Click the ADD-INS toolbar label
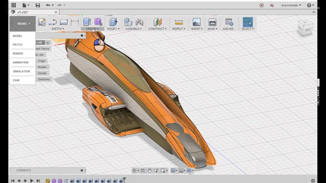Viewport: 326px width, 183px height. [x=228, y=29]
